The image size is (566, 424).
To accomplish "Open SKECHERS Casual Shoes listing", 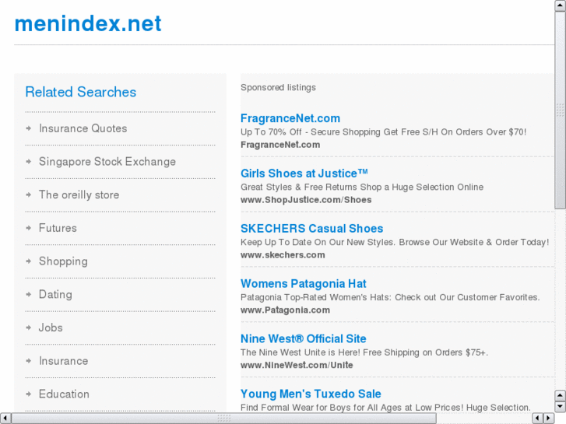I will pos(312,229).
